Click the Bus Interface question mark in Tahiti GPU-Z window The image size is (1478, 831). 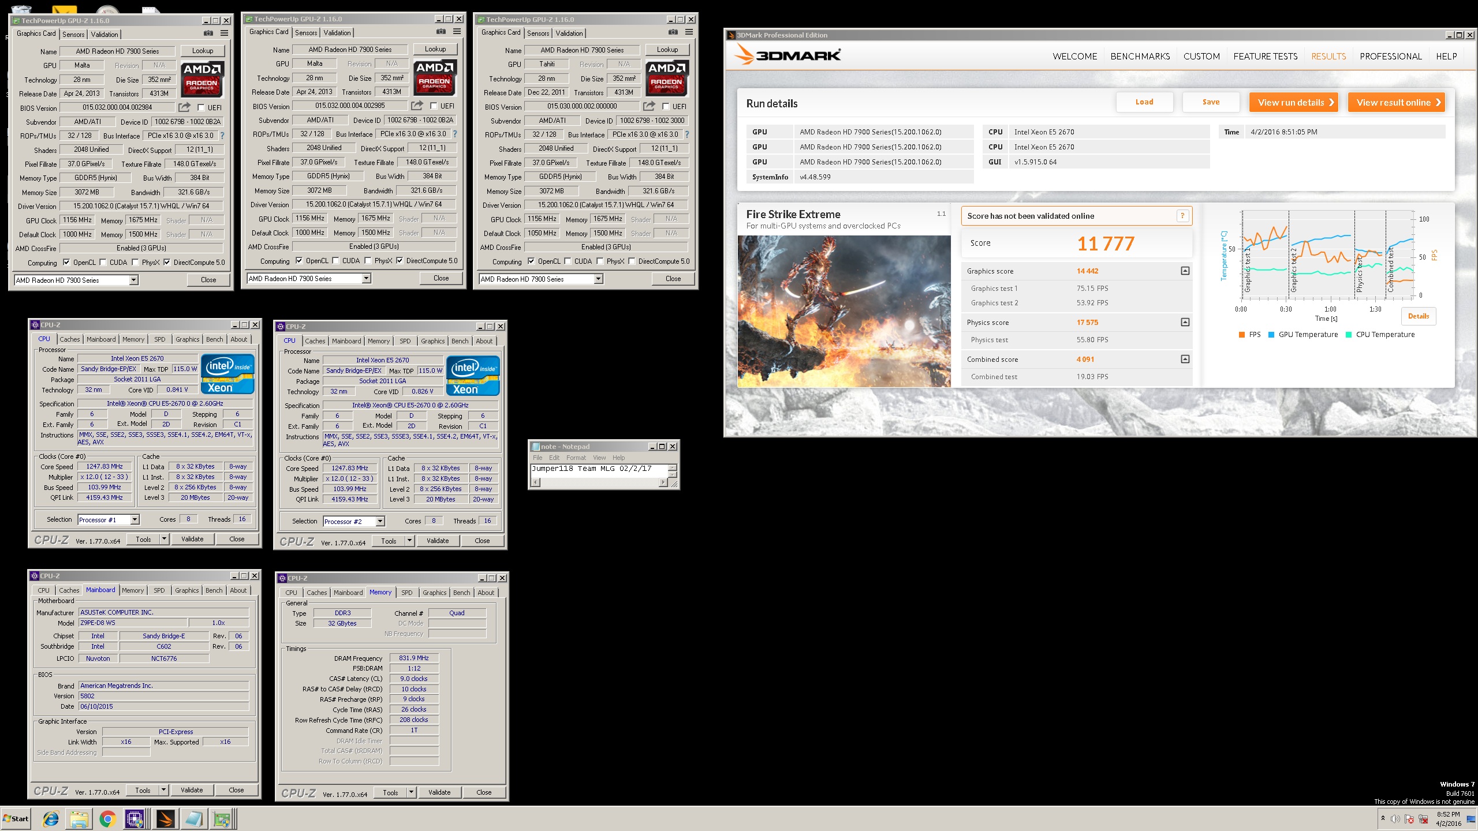click(687, 134)
